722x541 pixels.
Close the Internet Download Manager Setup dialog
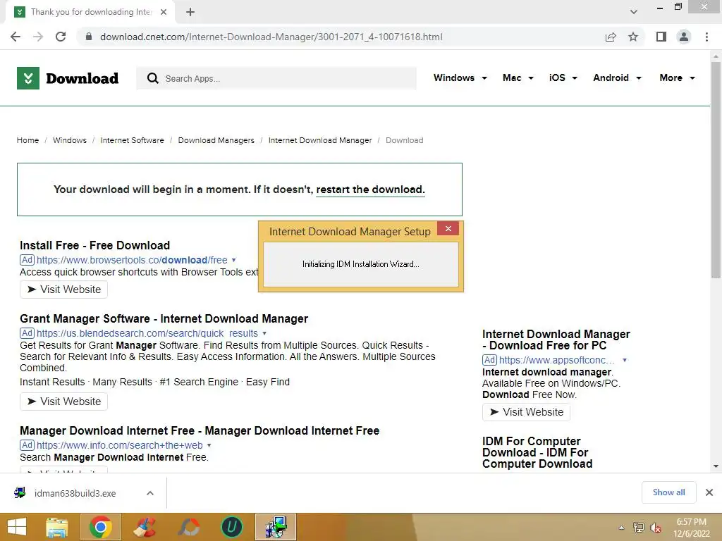click(448, 229)
